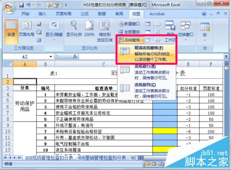Click the 罚款标准 header cell
231x170 pixels.
pyautogui.click(x=211, y=88)
